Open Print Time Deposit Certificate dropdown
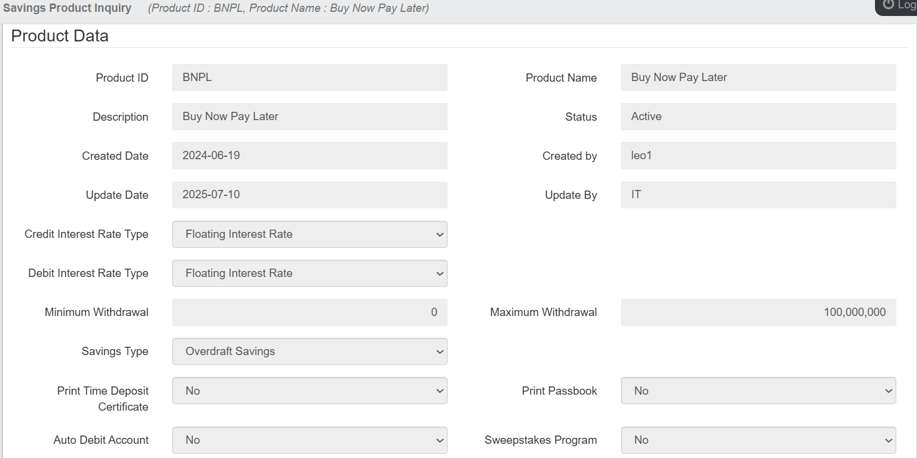Image resolution: width=917 pixels, height=458 pixels. tap(310, 391)
